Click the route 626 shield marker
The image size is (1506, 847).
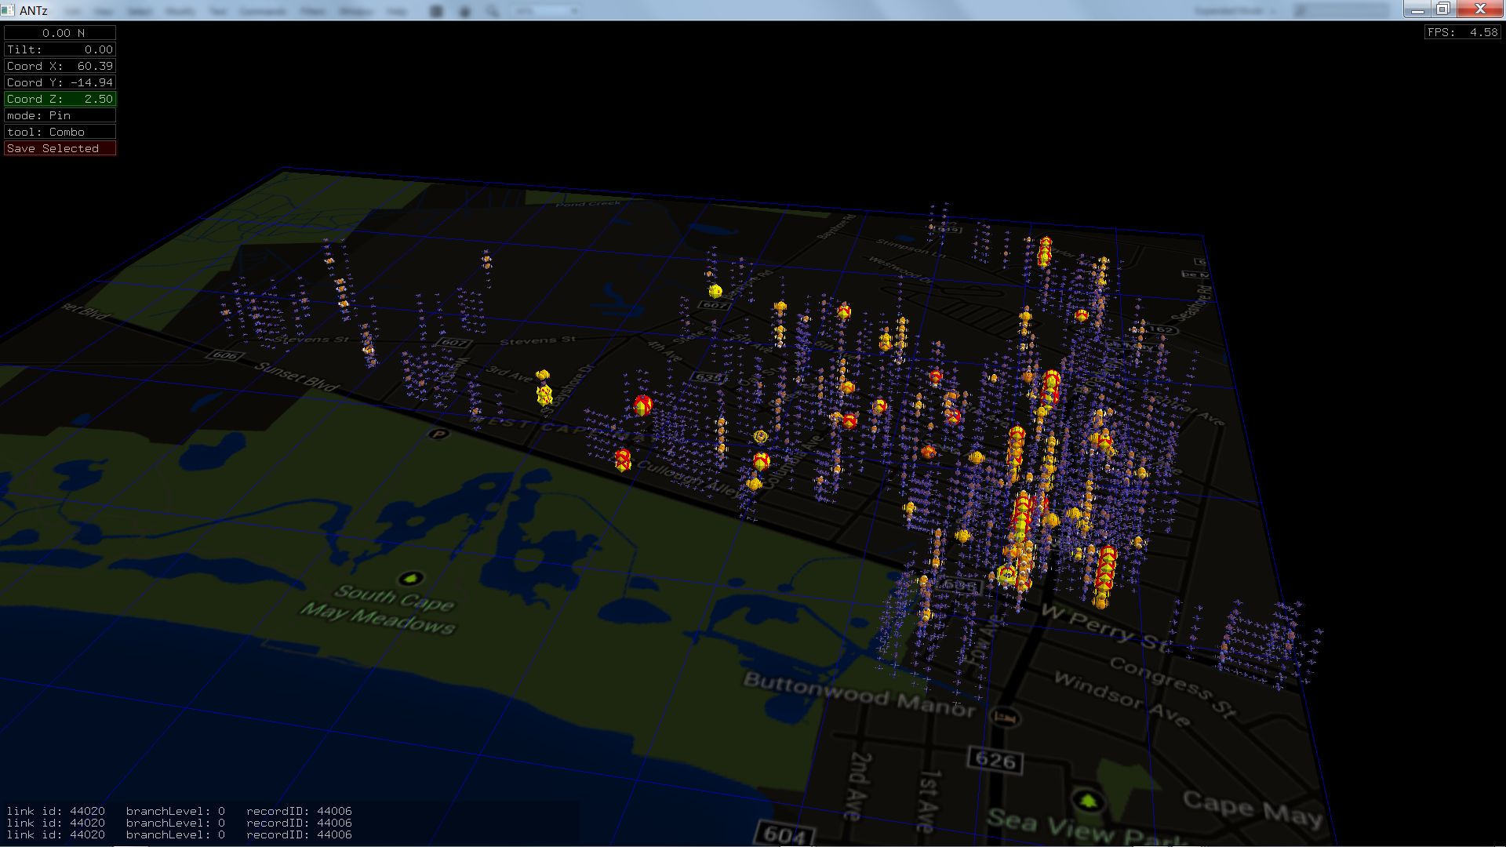(x=995, y=759)
